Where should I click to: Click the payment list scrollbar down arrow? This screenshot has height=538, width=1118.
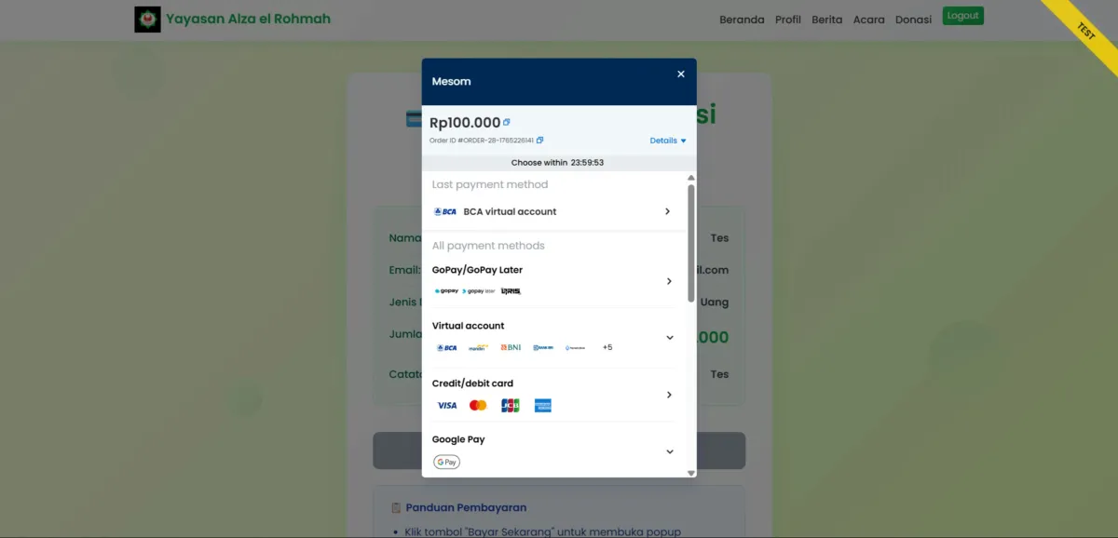[x=691, y=473]
